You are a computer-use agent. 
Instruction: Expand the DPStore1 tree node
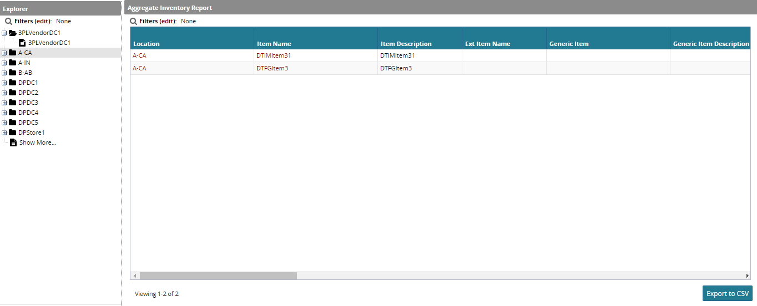click(x=4, y=132)
